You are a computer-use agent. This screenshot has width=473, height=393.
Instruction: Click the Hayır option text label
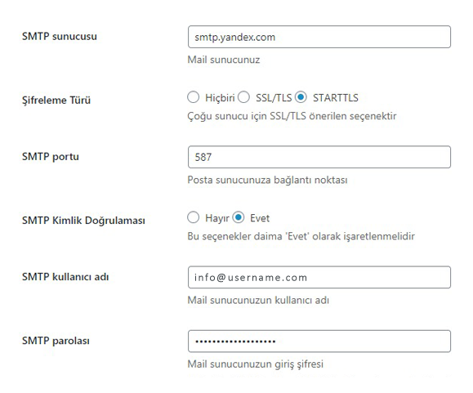pos(216,218)
